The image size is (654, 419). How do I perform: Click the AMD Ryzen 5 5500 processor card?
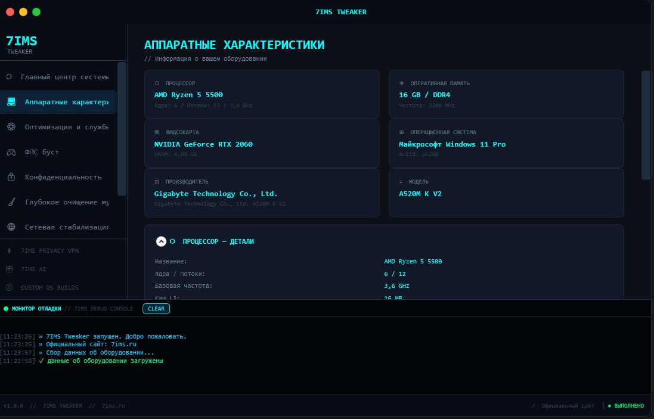(262, 94)
